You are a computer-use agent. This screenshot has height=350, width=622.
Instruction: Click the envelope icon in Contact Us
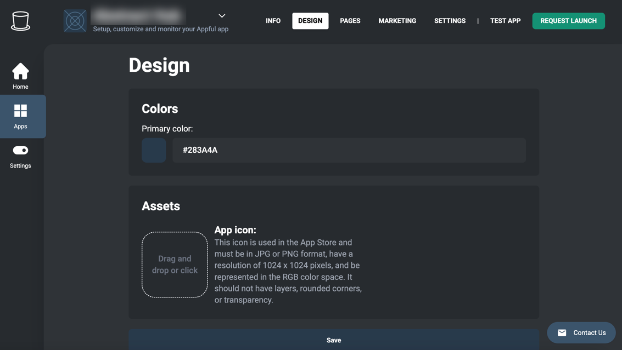click(x=562, y=332)
